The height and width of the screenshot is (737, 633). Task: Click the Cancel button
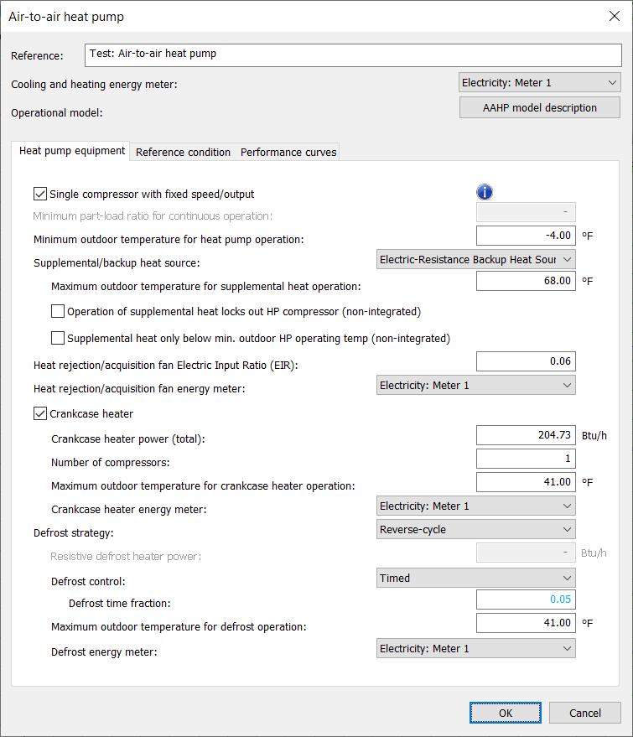tap(584, 713)
